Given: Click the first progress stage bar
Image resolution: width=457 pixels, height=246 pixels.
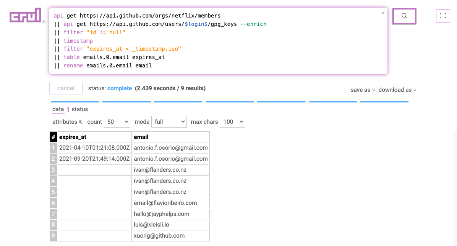Looking at the screenshot, I should [75, 102].
